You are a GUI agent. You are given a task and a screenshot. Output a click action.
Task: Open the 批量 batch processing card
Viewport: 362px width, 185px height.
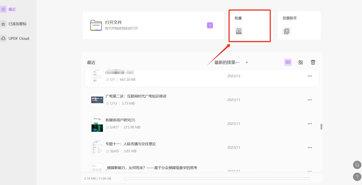click(249, 26)
